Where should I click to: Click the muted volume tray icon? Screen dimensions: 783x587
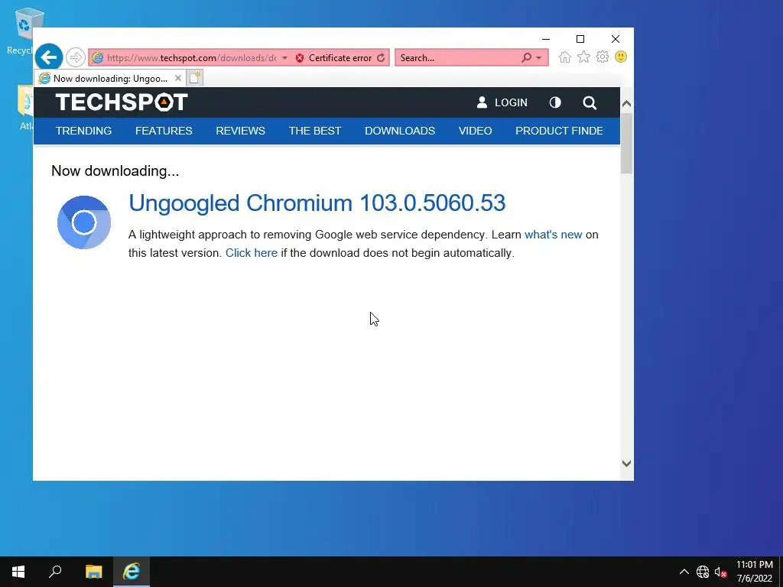point(720,572)
